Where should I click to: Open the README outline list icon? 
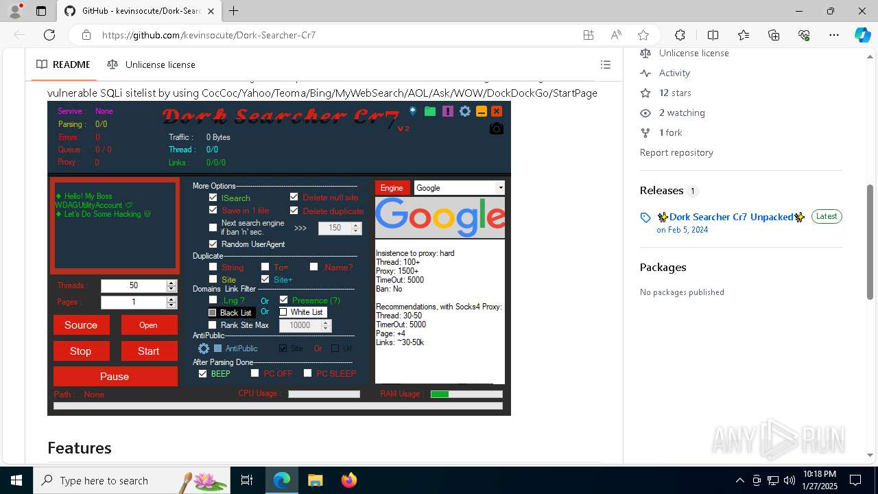tap(606, 64)
